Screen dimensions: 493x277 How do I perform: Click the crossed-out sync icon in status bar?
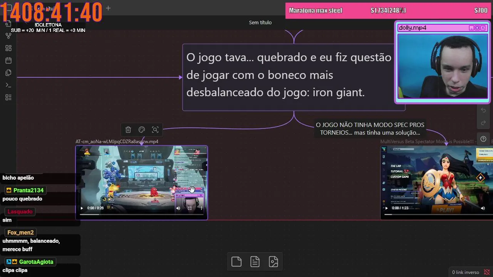pyautogui.click(x=487, y=272)
